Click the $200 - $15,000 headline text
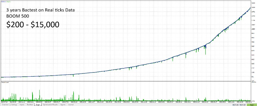Screen dimensions: 257x106 33,25
